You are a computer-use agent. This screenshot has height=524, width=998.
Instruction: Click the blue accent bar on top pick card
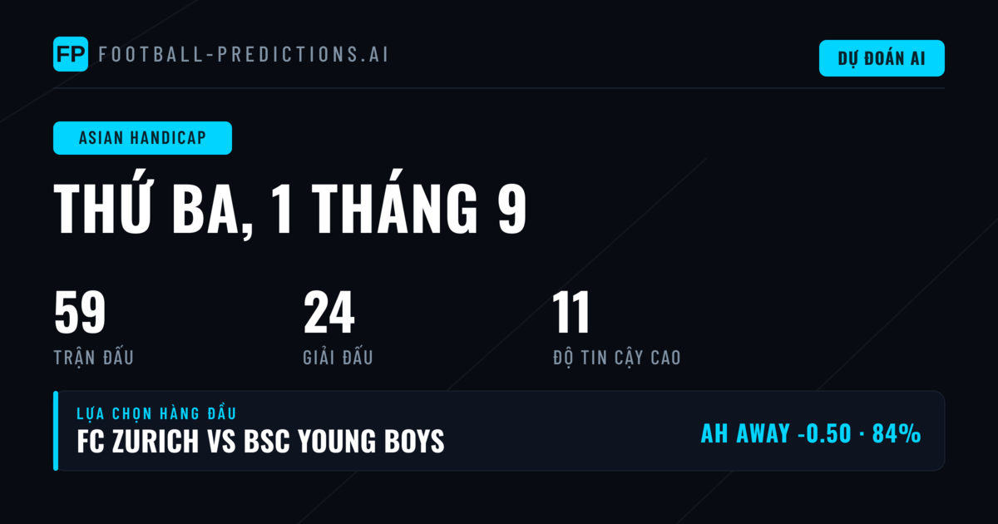click(56, 431)
